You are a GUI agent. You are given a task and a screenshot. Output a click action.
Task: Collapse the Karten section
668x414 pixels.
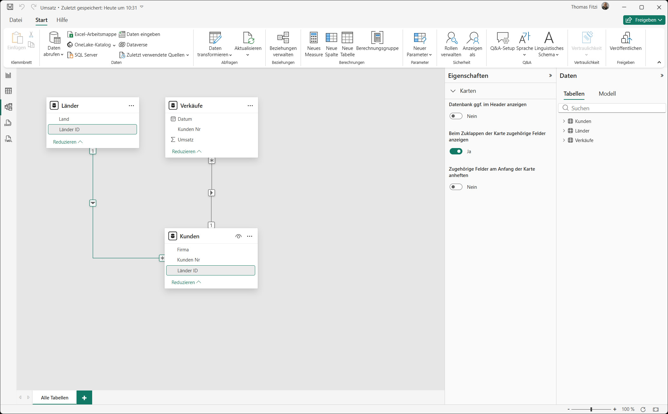[x=453, y=91]
